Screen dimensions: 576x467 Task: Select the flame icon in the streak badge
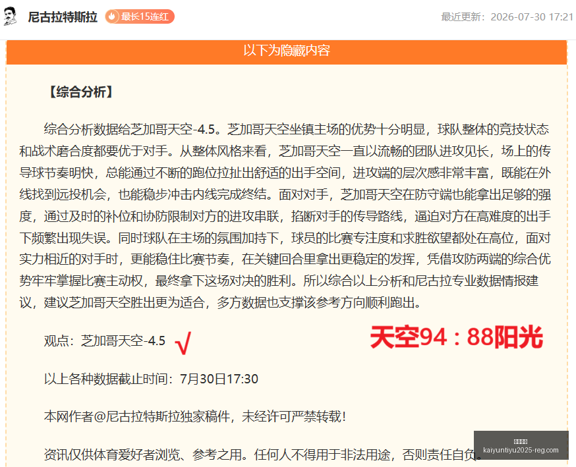click(113, 16)
